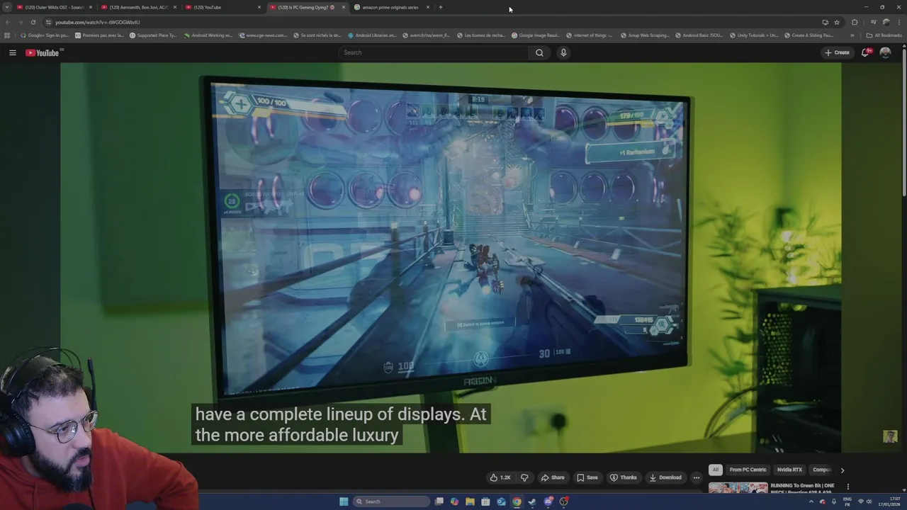
Task: Dislike the video with thumbs down
Action: (x=524, y=477)
